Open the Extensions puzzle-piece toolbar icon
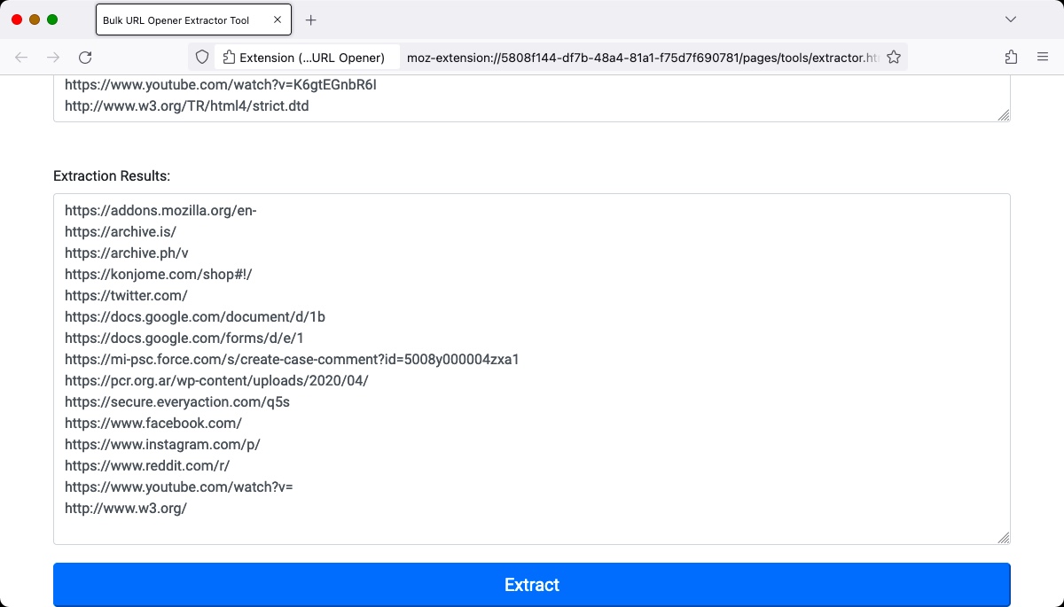1064x607 pixels. [x=1011, y=56]
